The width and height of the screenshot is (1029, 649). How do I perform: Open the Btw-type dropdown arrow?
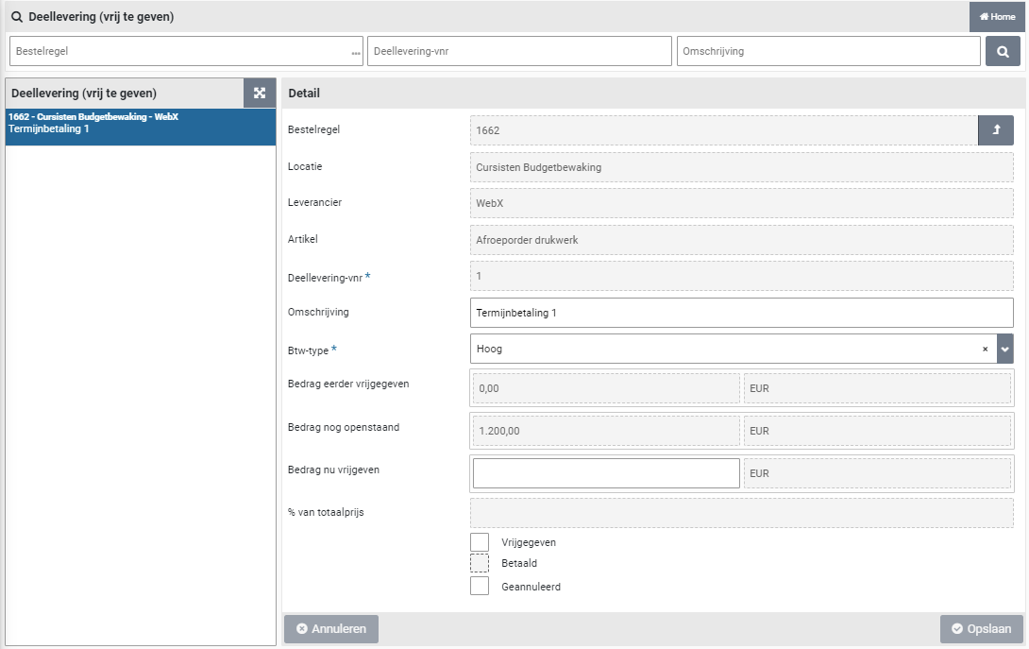[x=1004, y=349]
